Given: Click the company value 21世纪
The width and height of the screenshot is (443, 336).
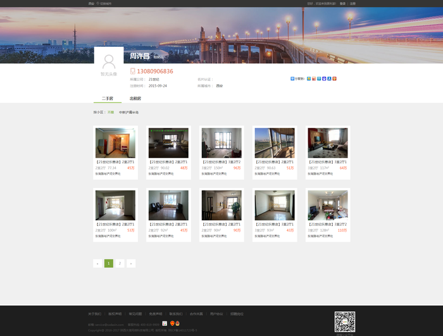Looking at the screenshot, I should (154, 79).
